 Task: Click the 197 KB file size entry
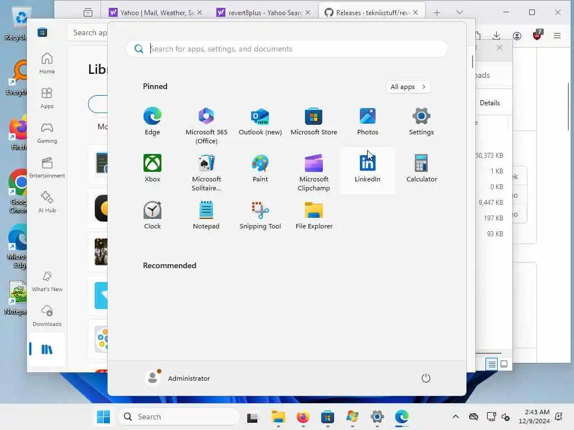(x=493, y=218)
